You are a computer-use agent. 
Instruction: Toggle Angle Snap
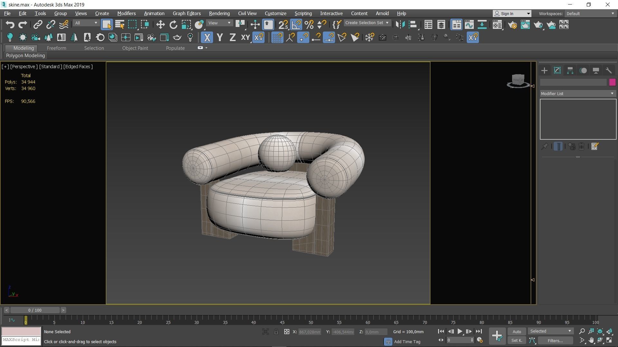(296, 25)
